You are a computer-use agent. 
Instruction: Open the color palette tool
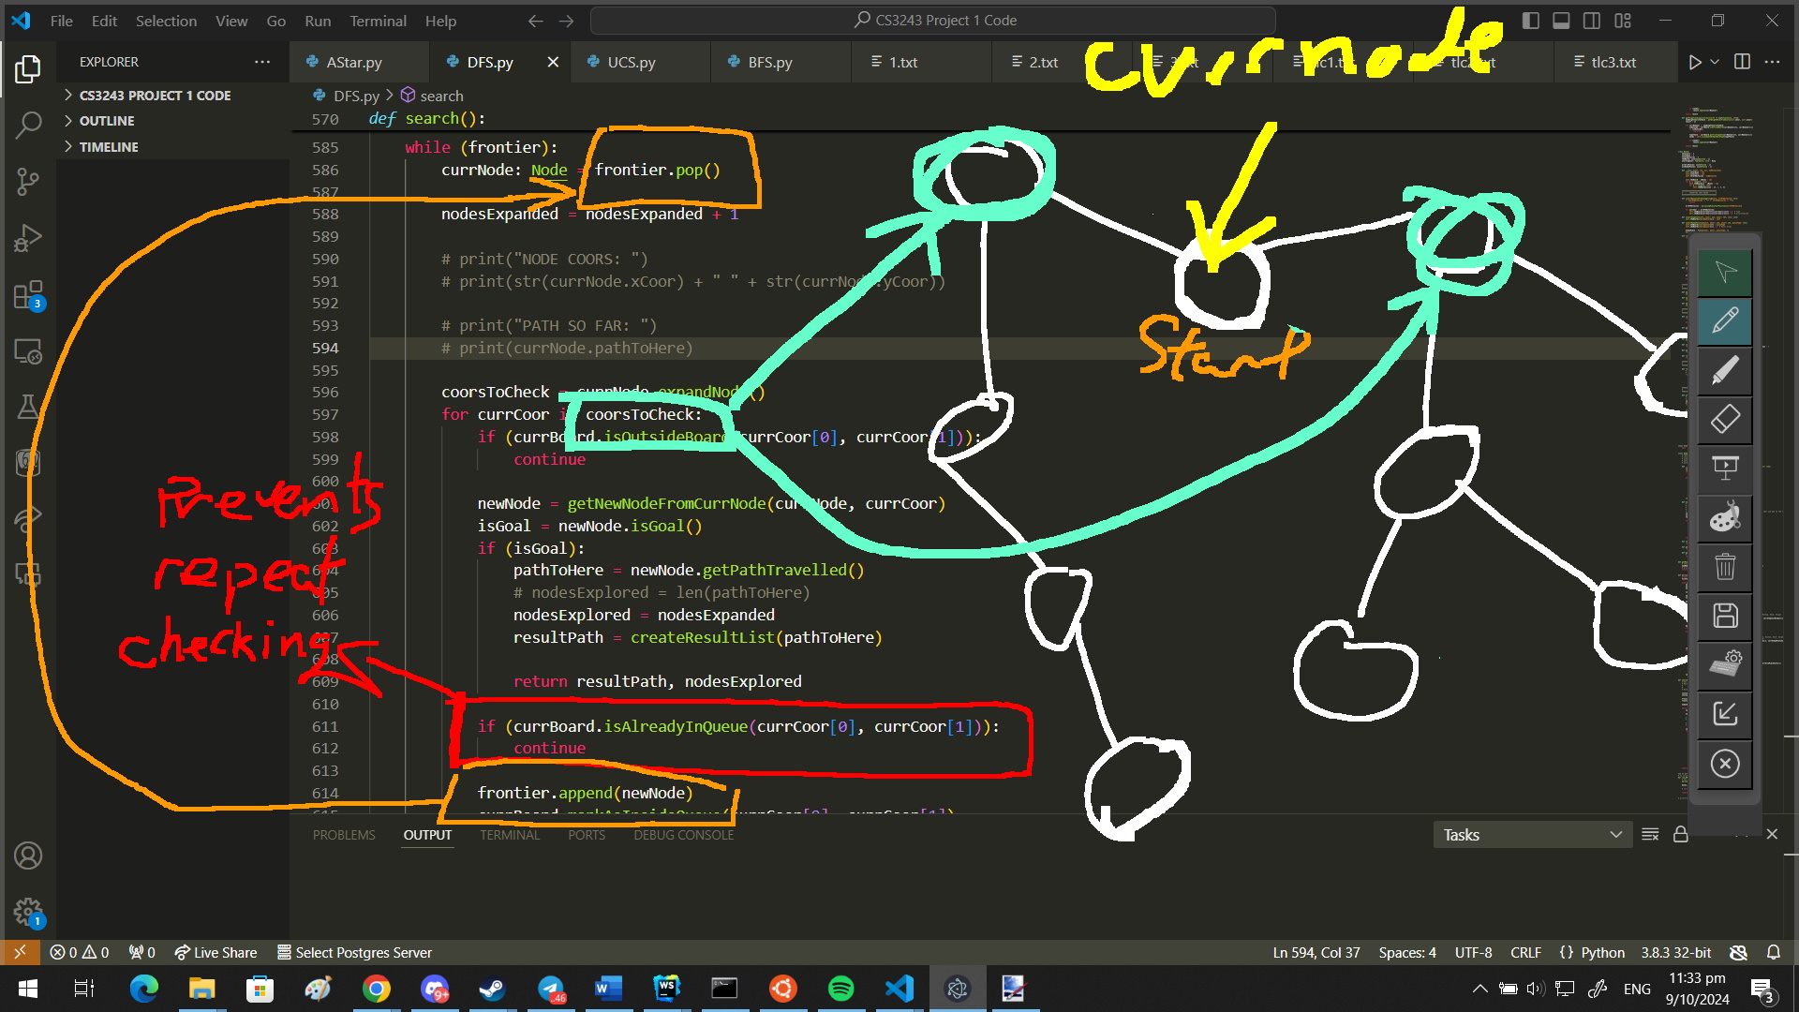pos(1725,517)
